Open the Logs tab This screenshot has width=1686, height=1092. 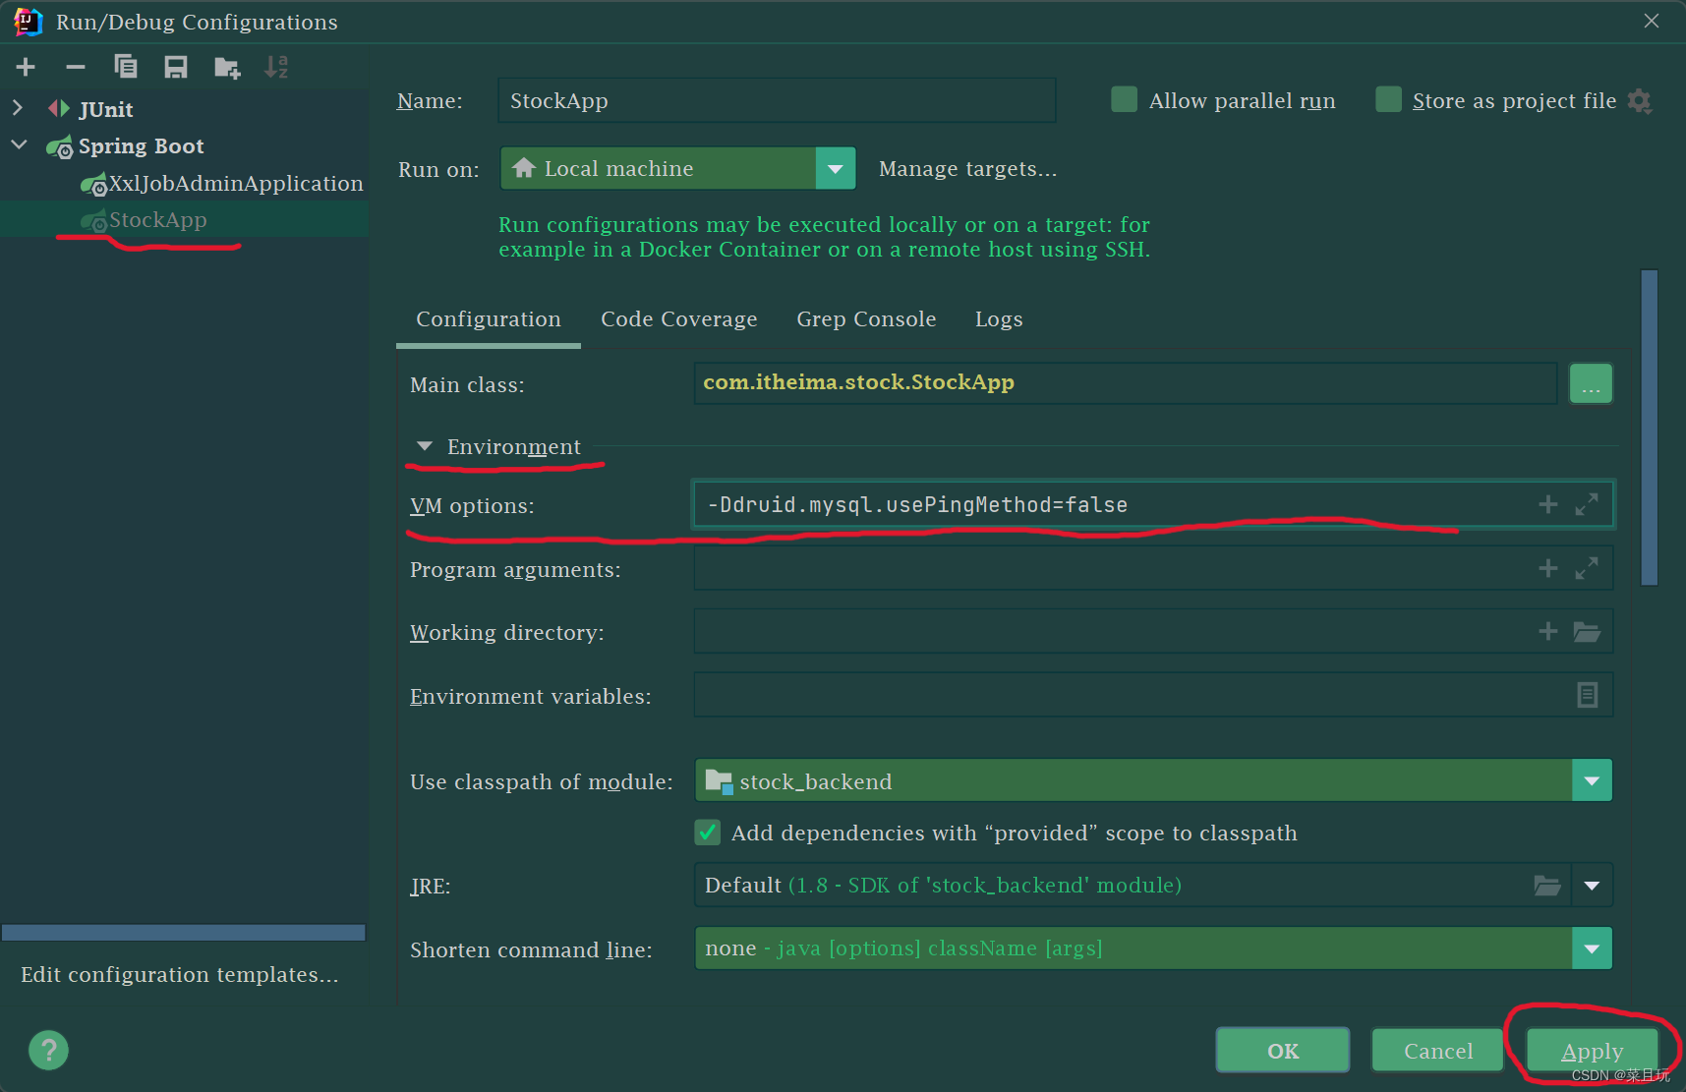click(998, 318)
